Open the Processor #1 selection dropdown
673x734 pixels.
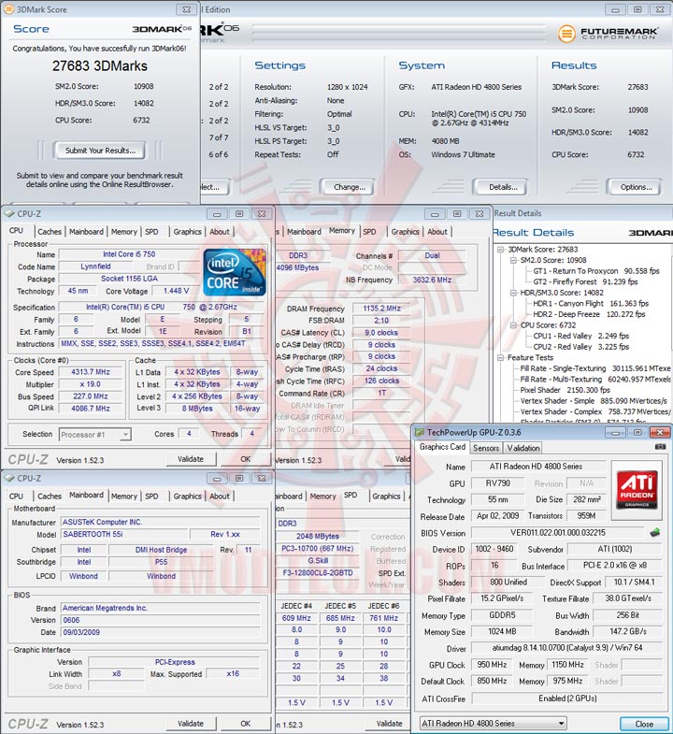pos(124,435)
